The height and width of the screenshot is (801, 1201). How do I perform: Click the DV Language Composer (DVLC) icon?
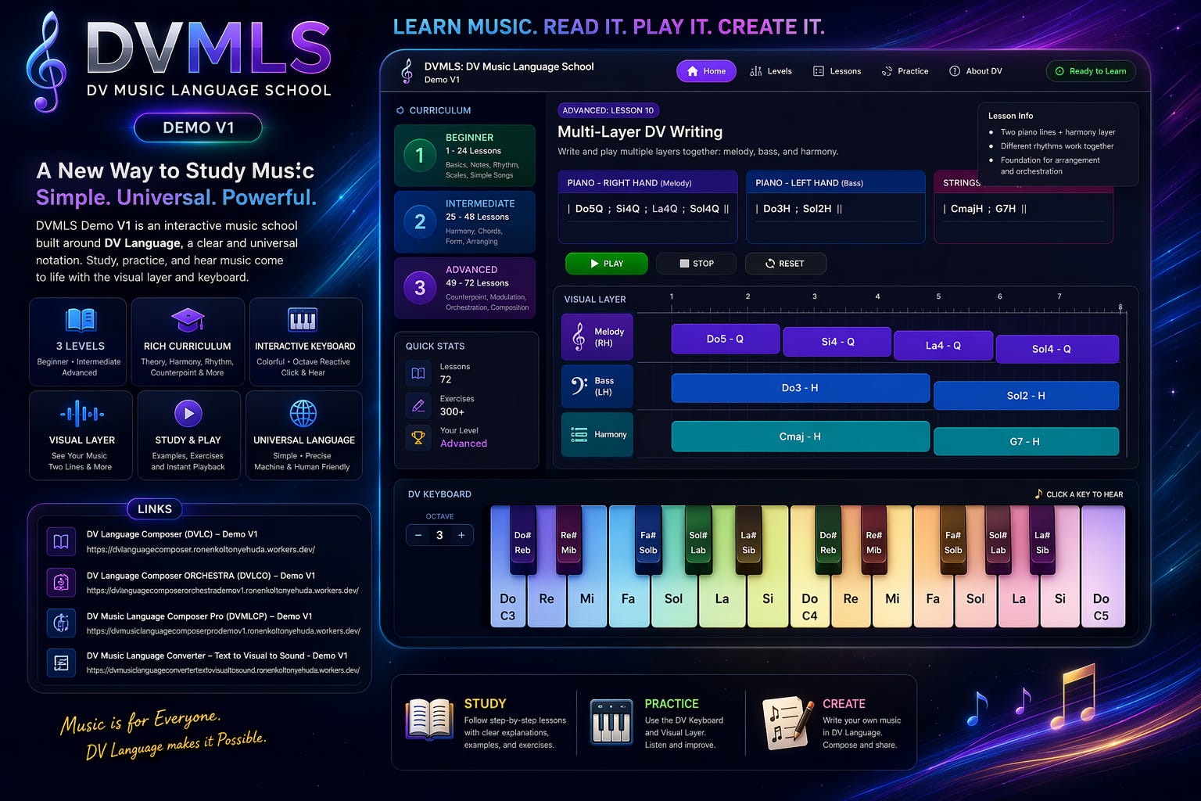tap(61, 541)
